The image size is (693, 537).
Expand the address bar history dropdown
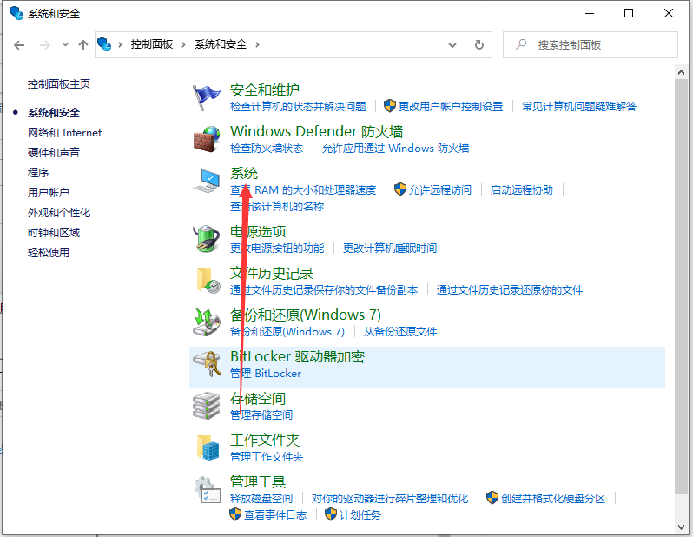(452, 44)
